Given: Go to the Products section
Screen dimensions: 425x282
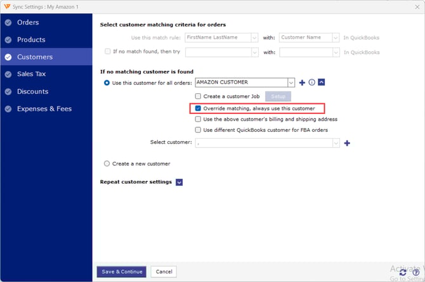Looking at the screenshot, I should 30,40.
